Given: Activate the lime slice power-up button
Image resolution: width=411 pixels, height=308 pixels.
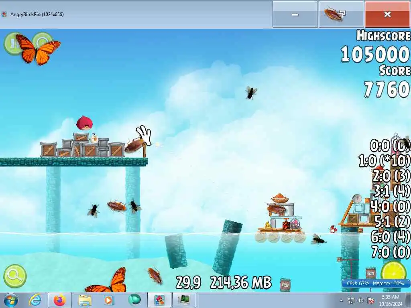Looking at the screenshot, I should tap(393, 272).
